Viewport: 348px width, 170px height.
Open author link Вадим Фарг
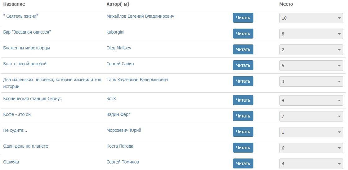tap(118, 114)
